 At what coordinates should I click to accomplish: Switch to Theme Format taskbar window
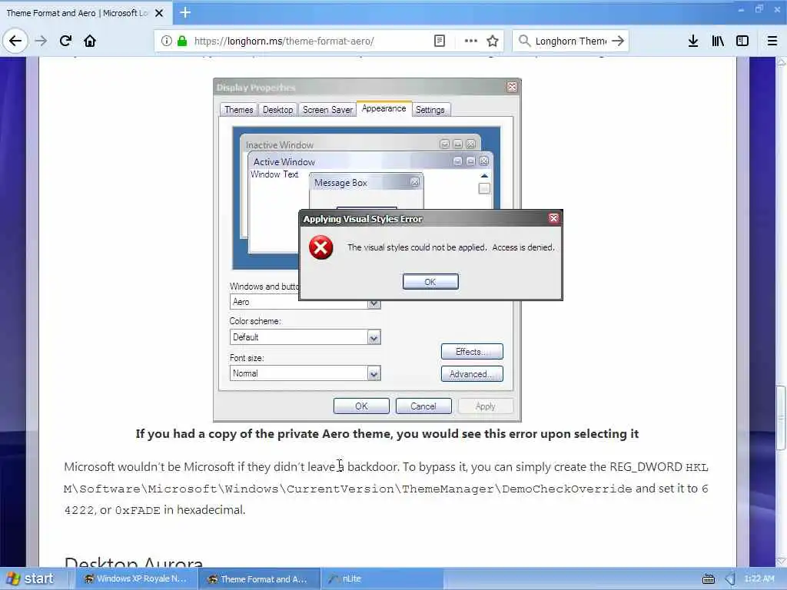pyautogui.click(x=258, y=579)
